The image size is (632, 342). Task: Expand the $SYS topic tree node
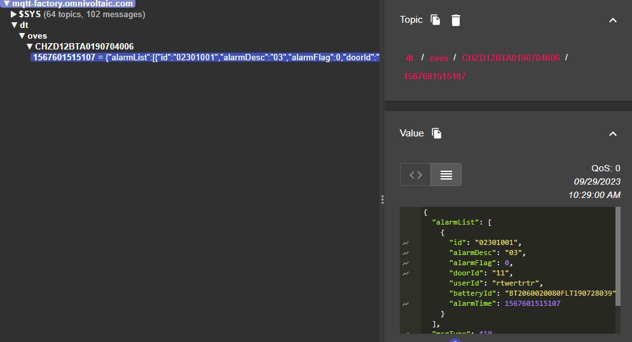pyautogui.click(x=14, y=14)
